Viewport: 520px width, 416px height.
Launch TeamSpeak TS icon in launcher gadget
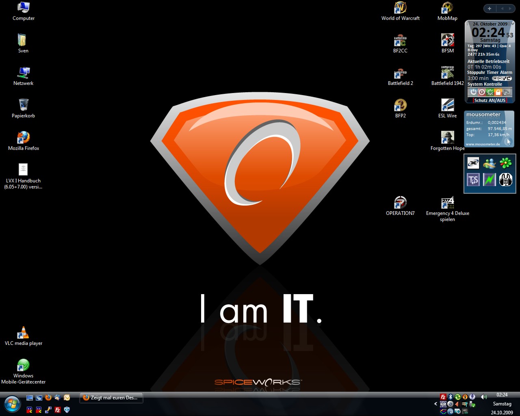[x=473, y=180]
